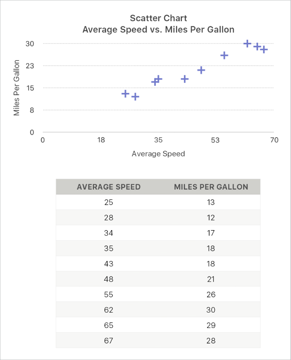Click the leftmost data point on the chart

pyautogui.click(x=125, y=94)
